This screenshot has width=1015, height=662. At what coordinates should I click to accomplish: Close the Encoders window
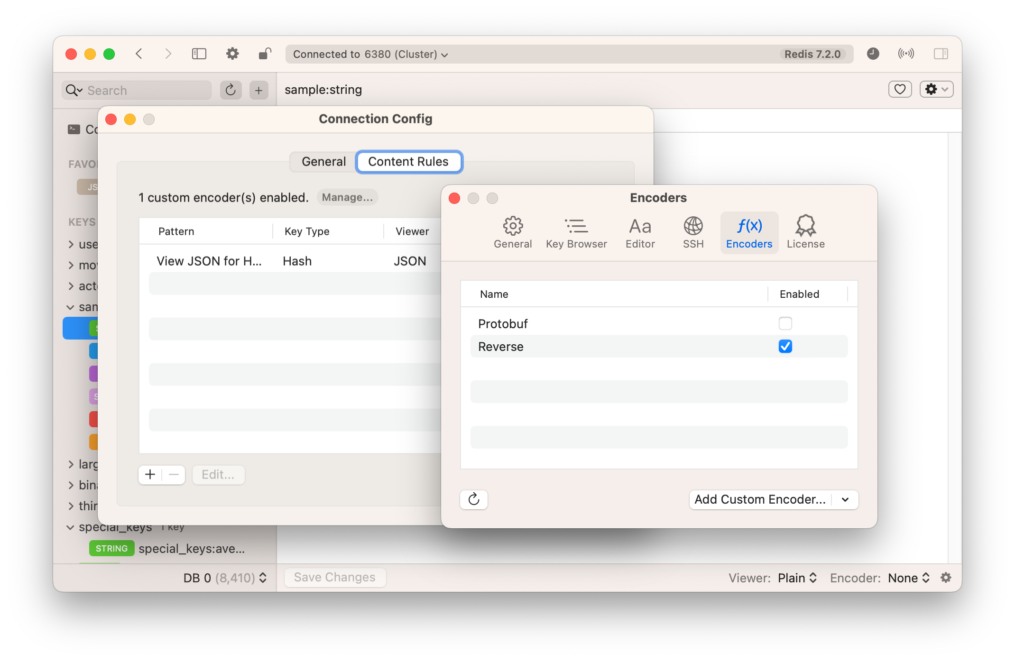coord(454,198)
